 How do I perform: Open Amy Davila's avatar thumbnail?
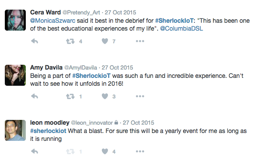[15, 75]
